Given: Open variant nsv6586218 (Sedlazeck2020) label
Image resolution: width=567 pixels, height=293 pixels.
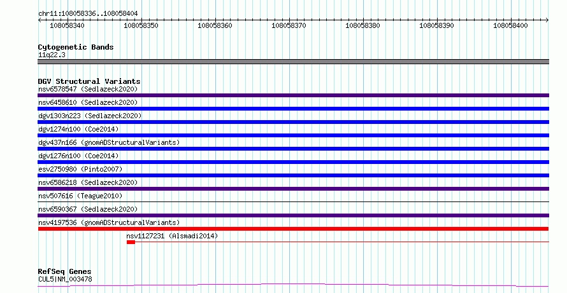Looking at the screenshot, I should 88,182.
